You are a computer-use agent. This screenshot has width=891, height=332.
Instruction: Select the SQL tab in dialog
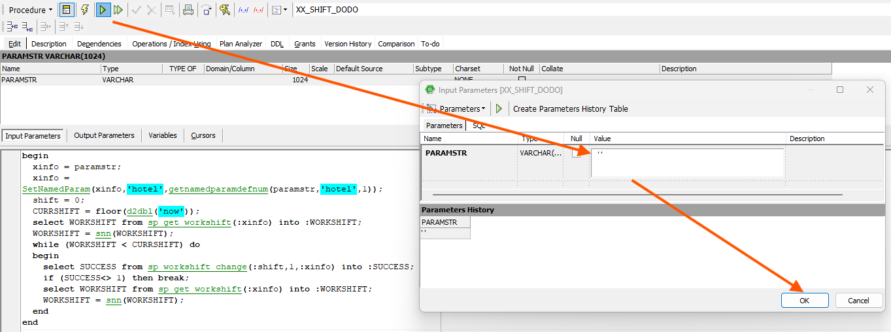479,125
